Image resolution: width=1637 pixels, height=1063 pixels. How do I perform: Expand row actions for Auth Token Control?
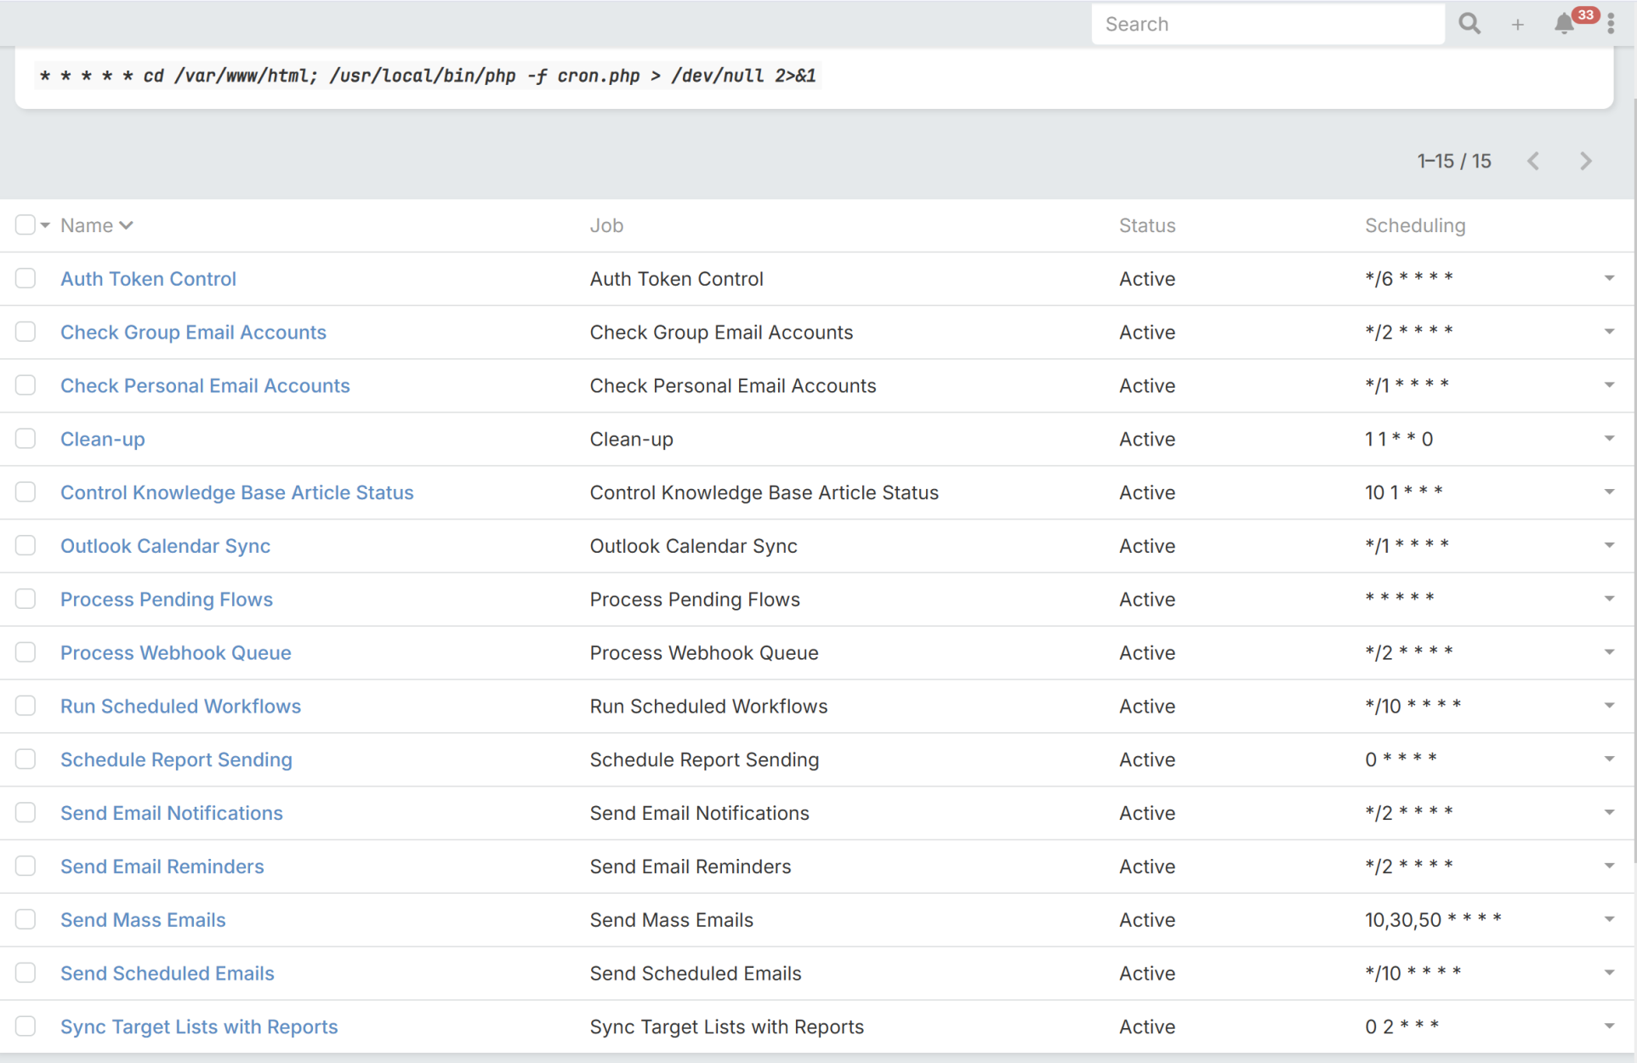(x=1609, y=278)
